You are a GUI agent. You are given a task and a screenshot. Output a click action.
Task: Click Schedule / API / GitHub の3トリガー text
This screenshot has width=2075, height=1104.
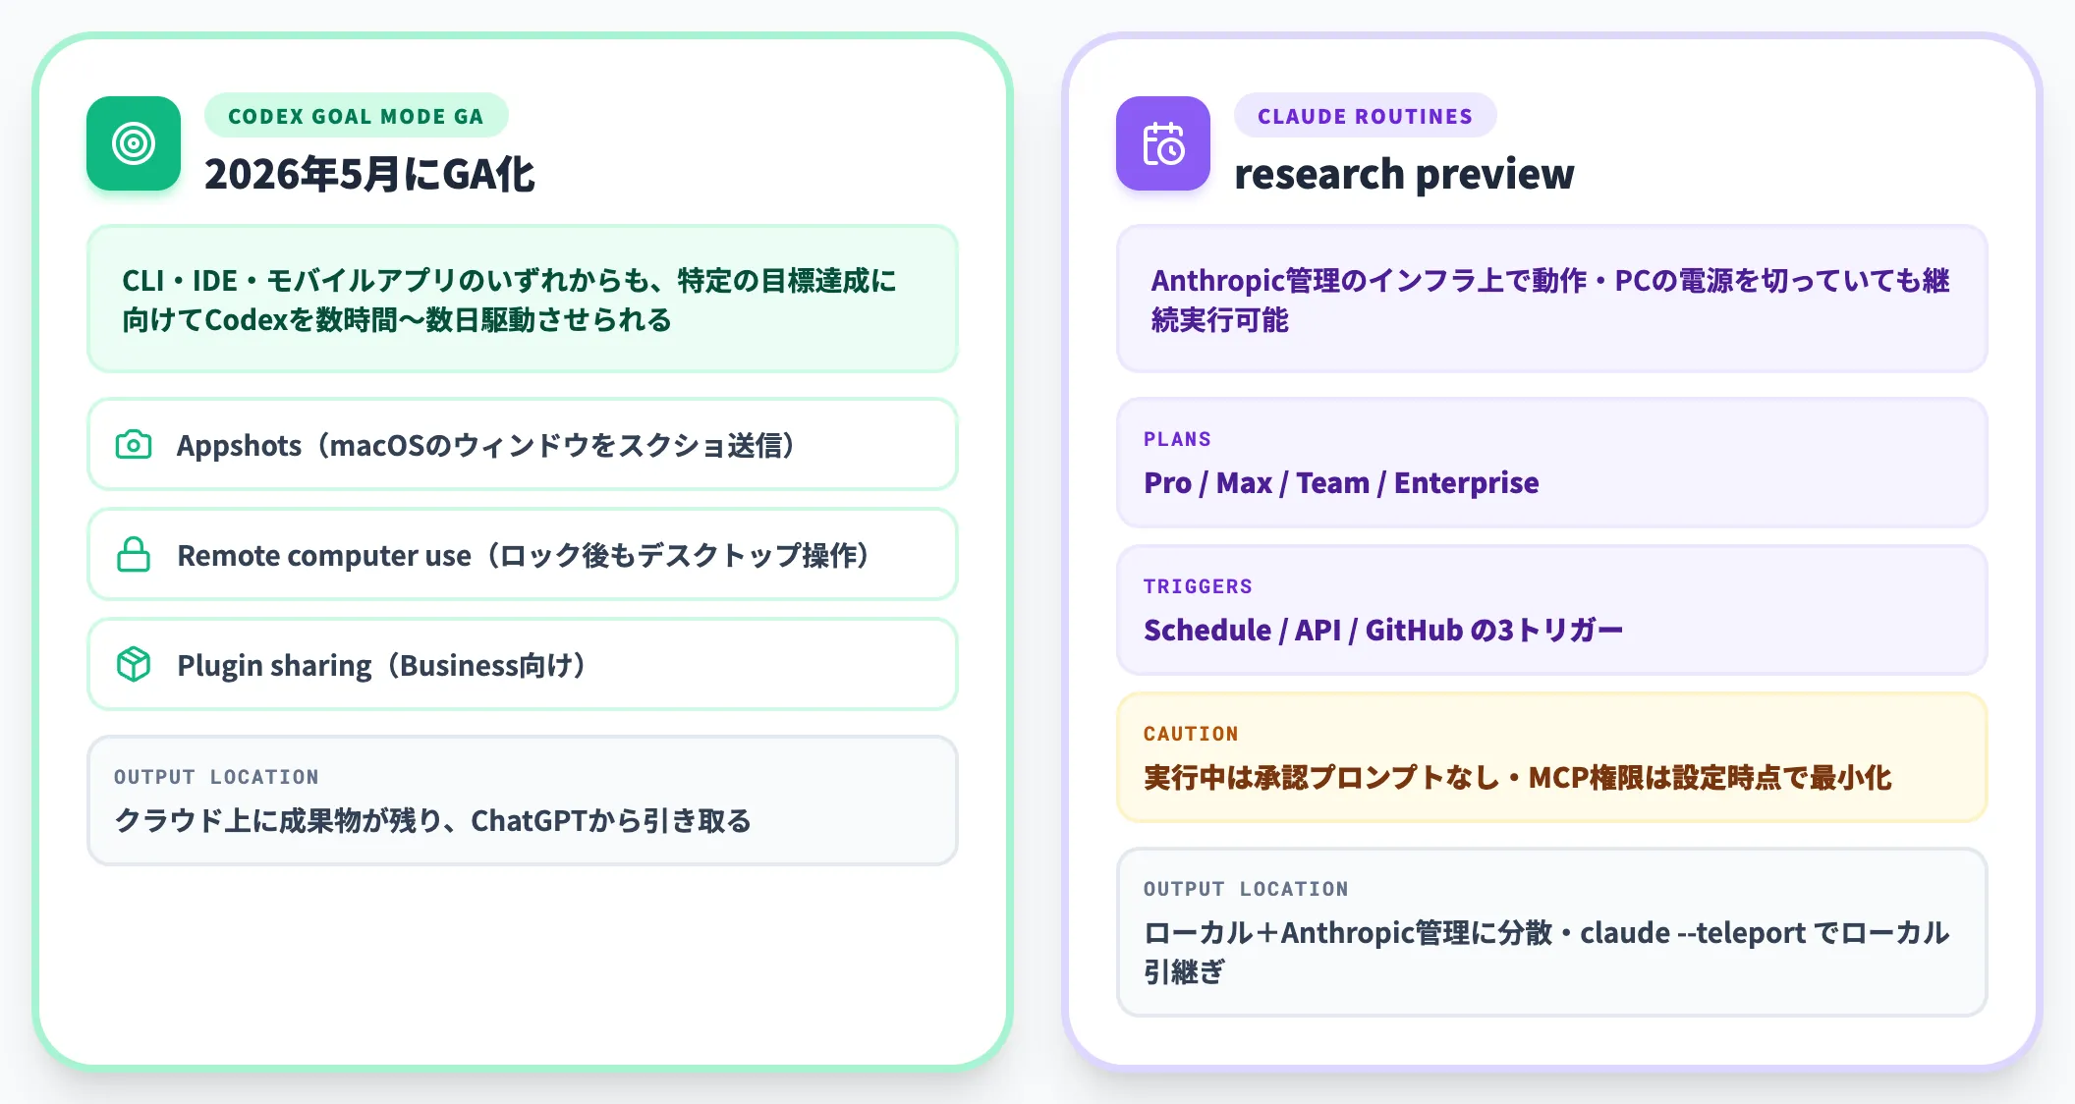click(x=1383, y=630)
